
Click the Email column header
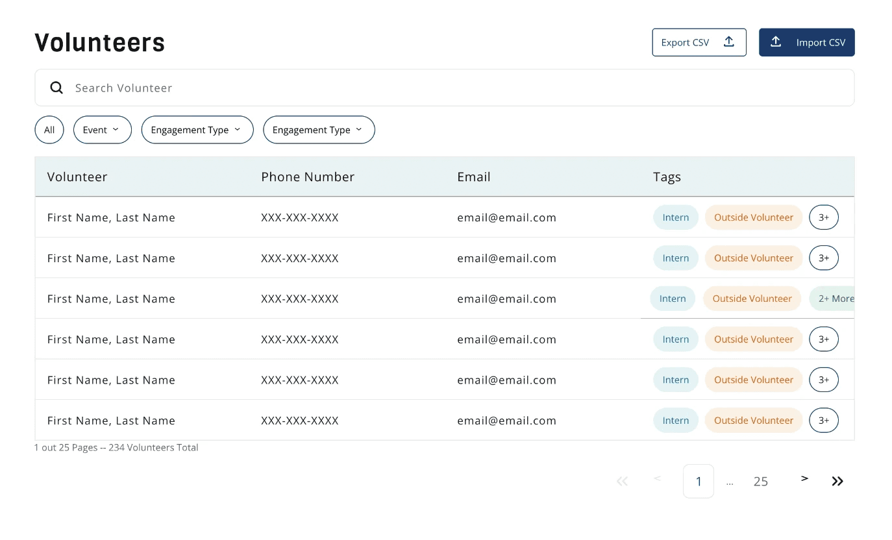point(474,177)
